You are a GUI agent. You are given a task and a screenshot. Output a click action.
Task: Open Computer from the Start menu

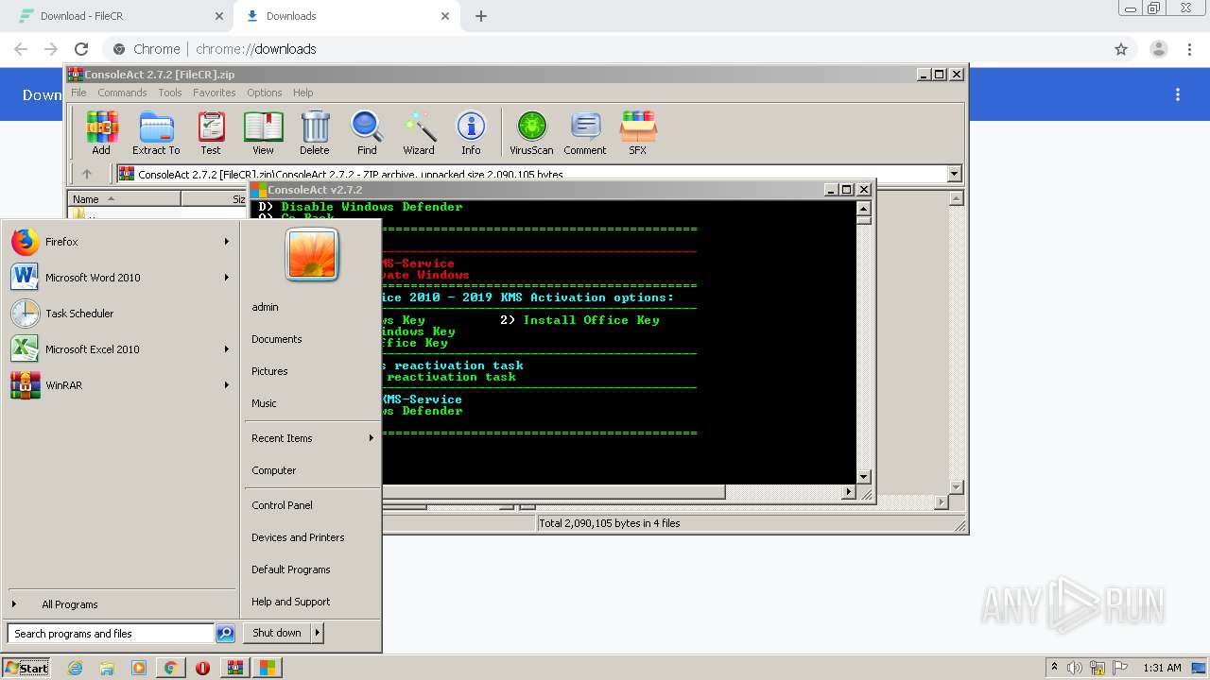click(x=274, y=470)
